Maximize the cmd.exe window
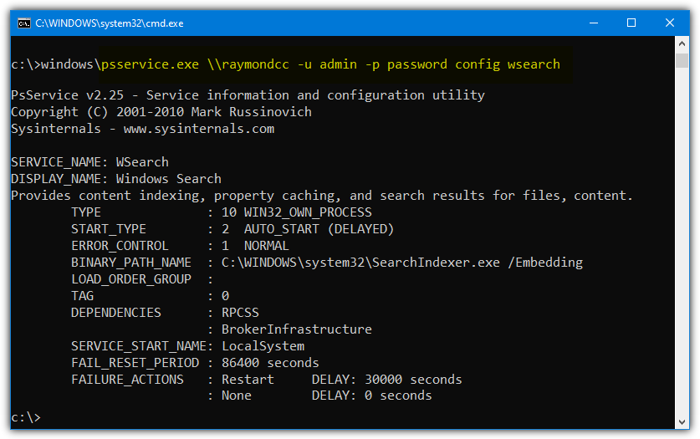Viewport: 700px width, 439px height. tap(631, 23)
